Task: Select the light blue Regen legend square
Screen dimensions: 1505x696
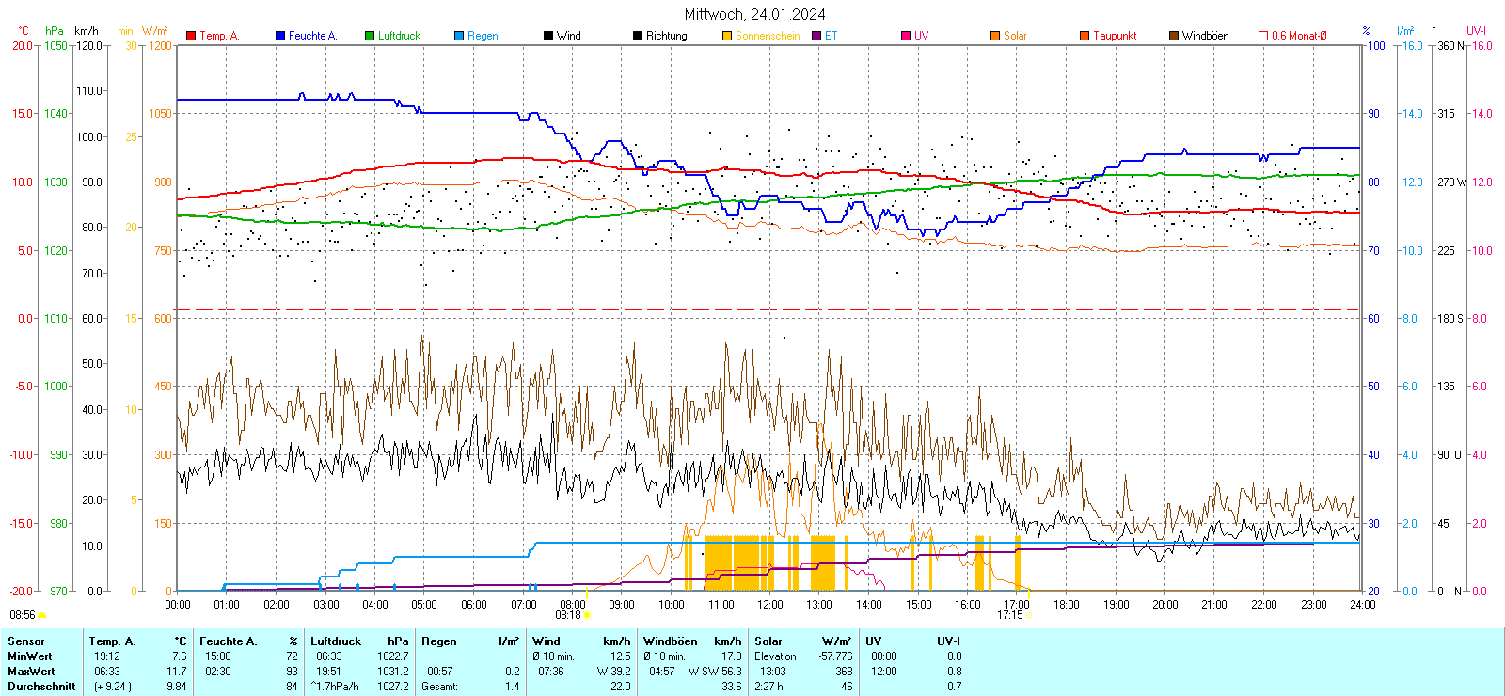Action: pos(459,36)
